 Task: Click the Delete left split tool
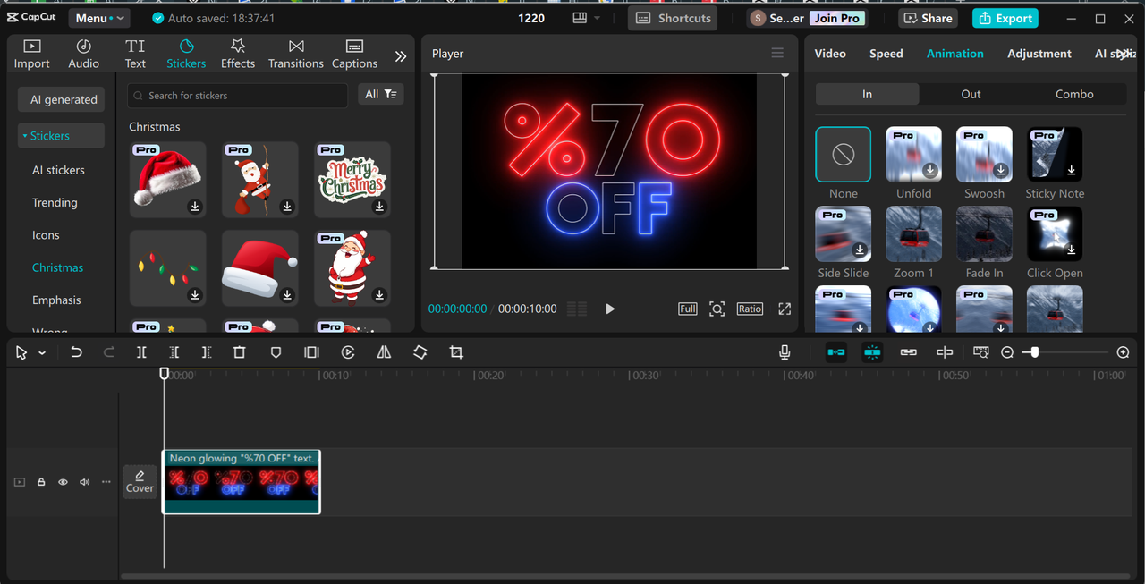click(174, 352)
